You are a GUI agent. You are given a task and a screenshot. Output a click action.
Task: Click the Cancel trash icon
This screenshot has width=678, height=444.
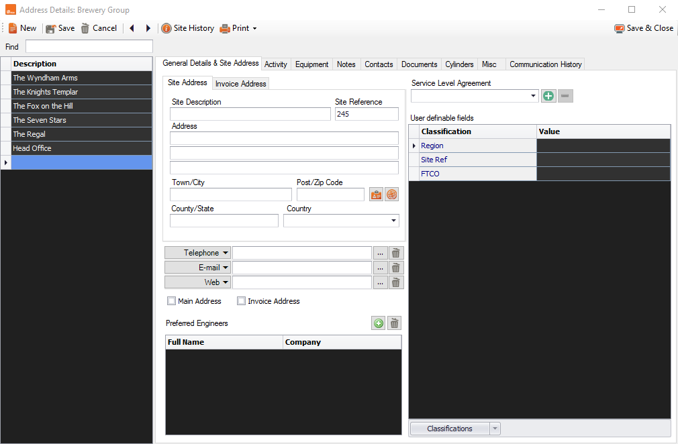(85, 29)
